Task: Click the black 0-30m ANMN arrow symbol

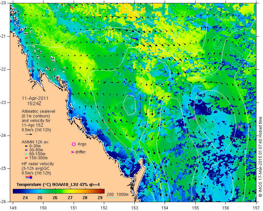Action: (x=26, y=146)
